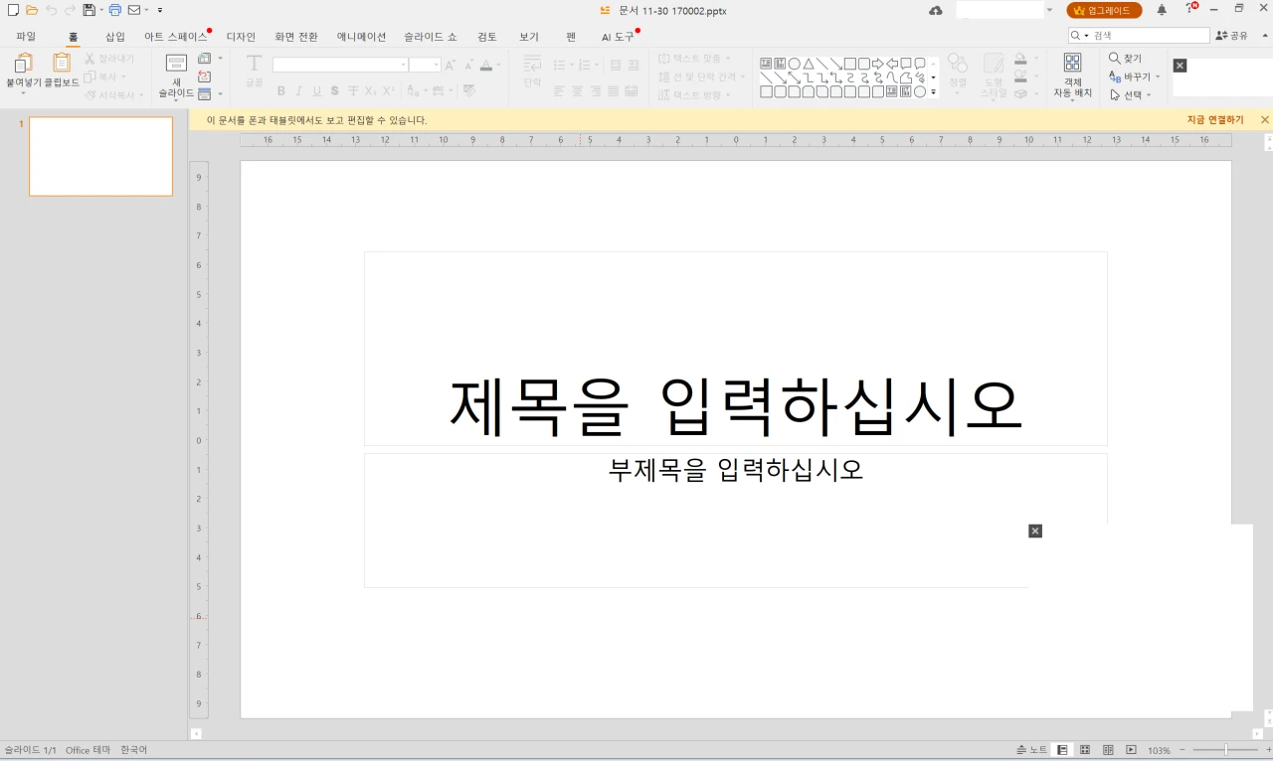Image resolution: width=1273 pixels, height=761 pixels.
Task: Open the 찾기 (Find) tool
Action: click(1125, 58)
